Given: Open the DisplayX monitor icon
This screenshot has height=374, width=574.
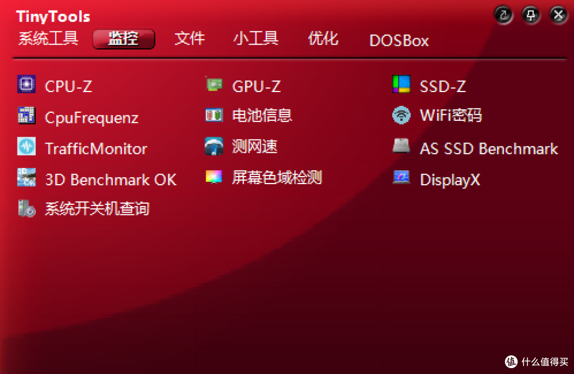Looking at the screenshot, I should tap(402, 177).
